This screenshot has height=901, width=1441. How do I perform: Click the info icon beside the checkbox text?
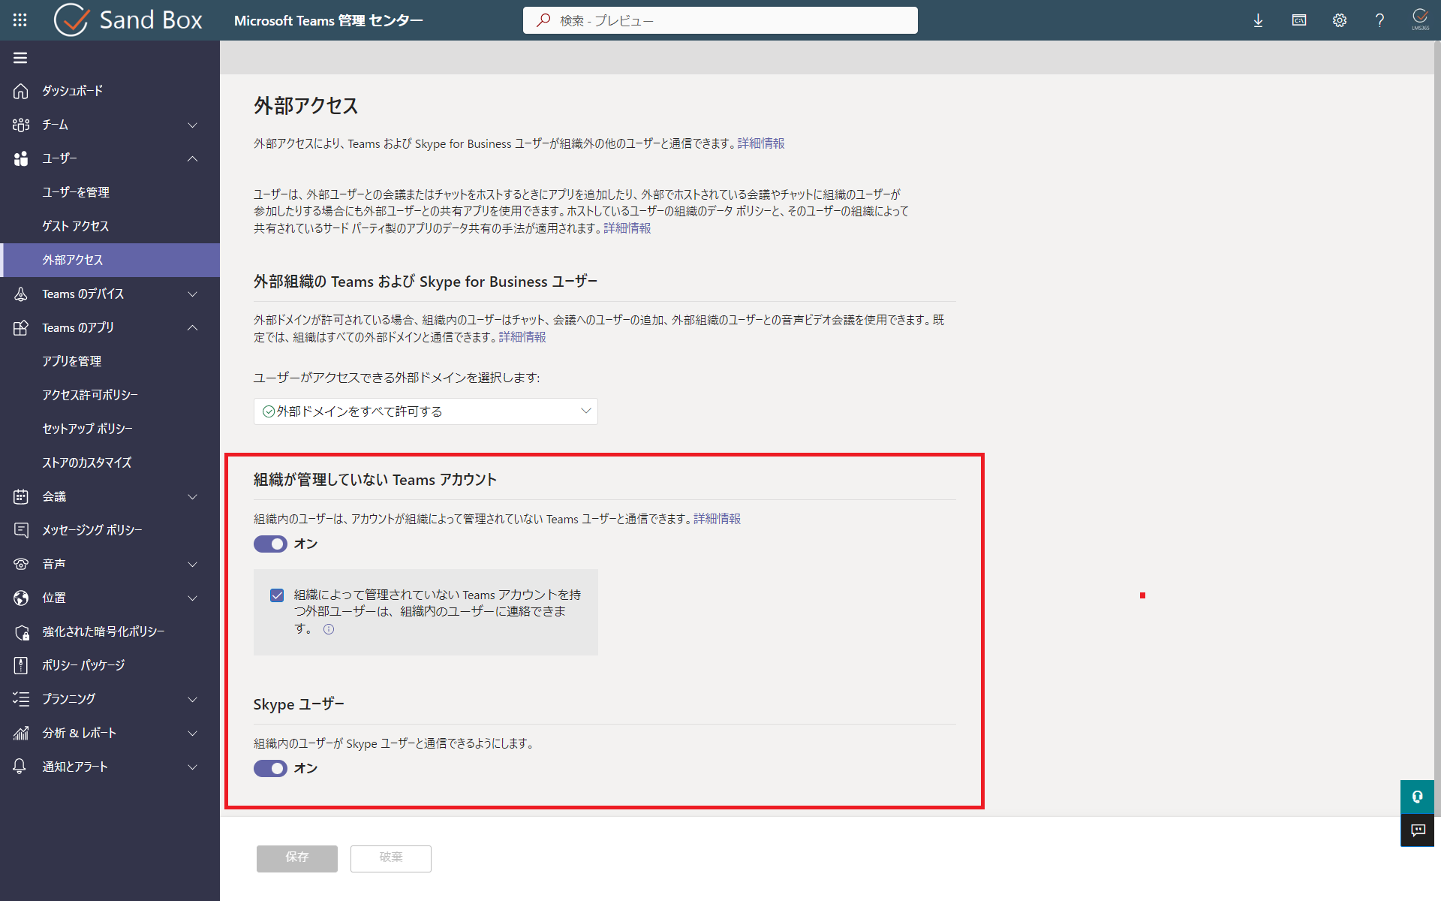click(x=329, y=629)
